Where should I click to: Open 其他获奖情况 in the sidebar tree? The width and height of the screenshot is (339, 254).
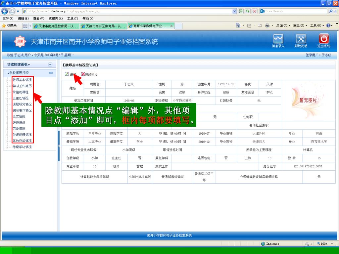(22, 141)
